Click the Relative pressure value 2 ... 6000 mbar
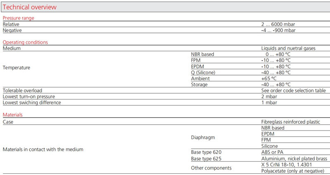This screenshot has height=175, width=330. (278, 24)
